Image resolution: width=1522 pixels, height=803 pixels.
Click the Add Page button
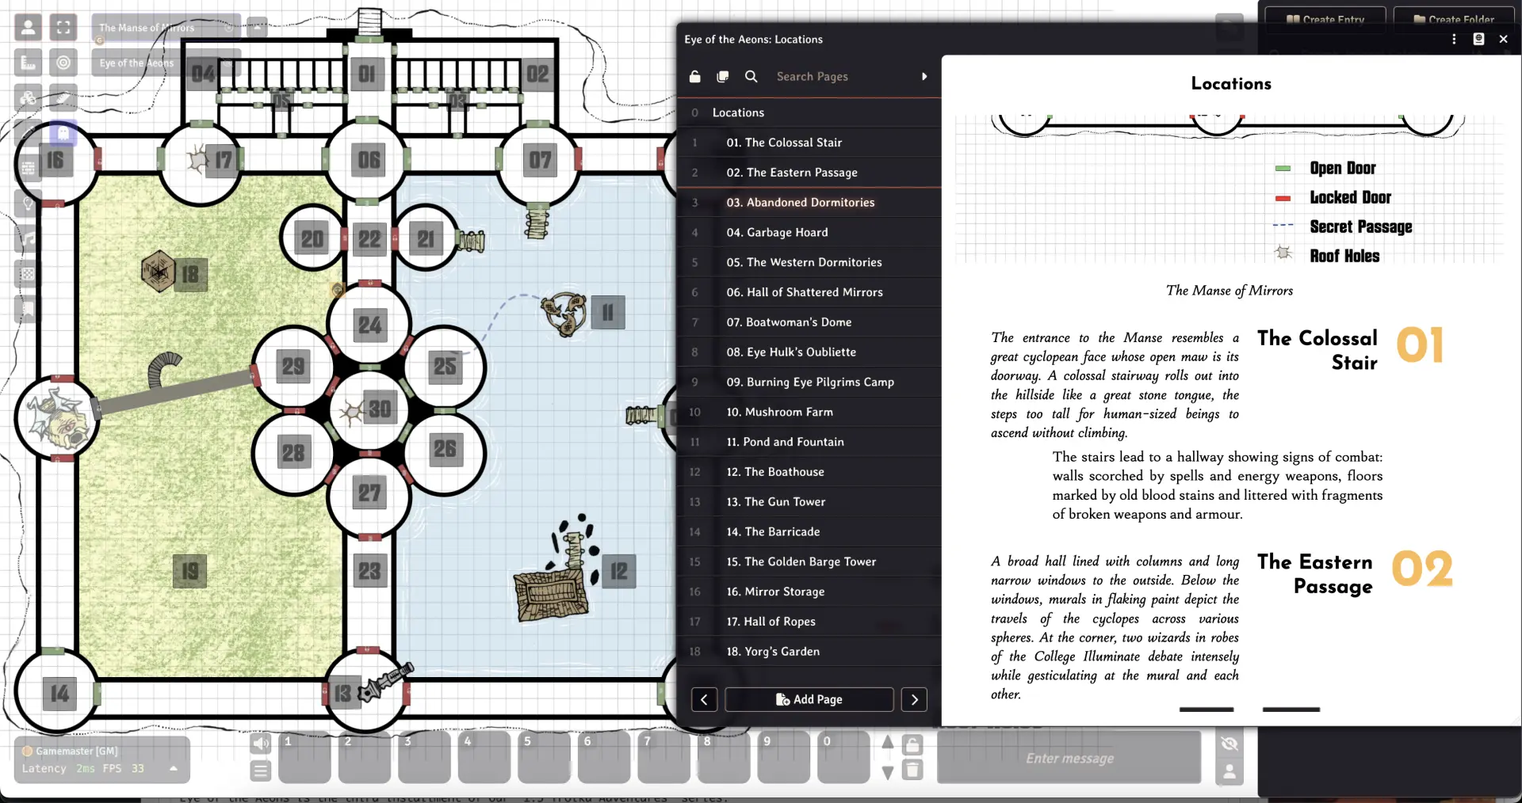point(809,699)
